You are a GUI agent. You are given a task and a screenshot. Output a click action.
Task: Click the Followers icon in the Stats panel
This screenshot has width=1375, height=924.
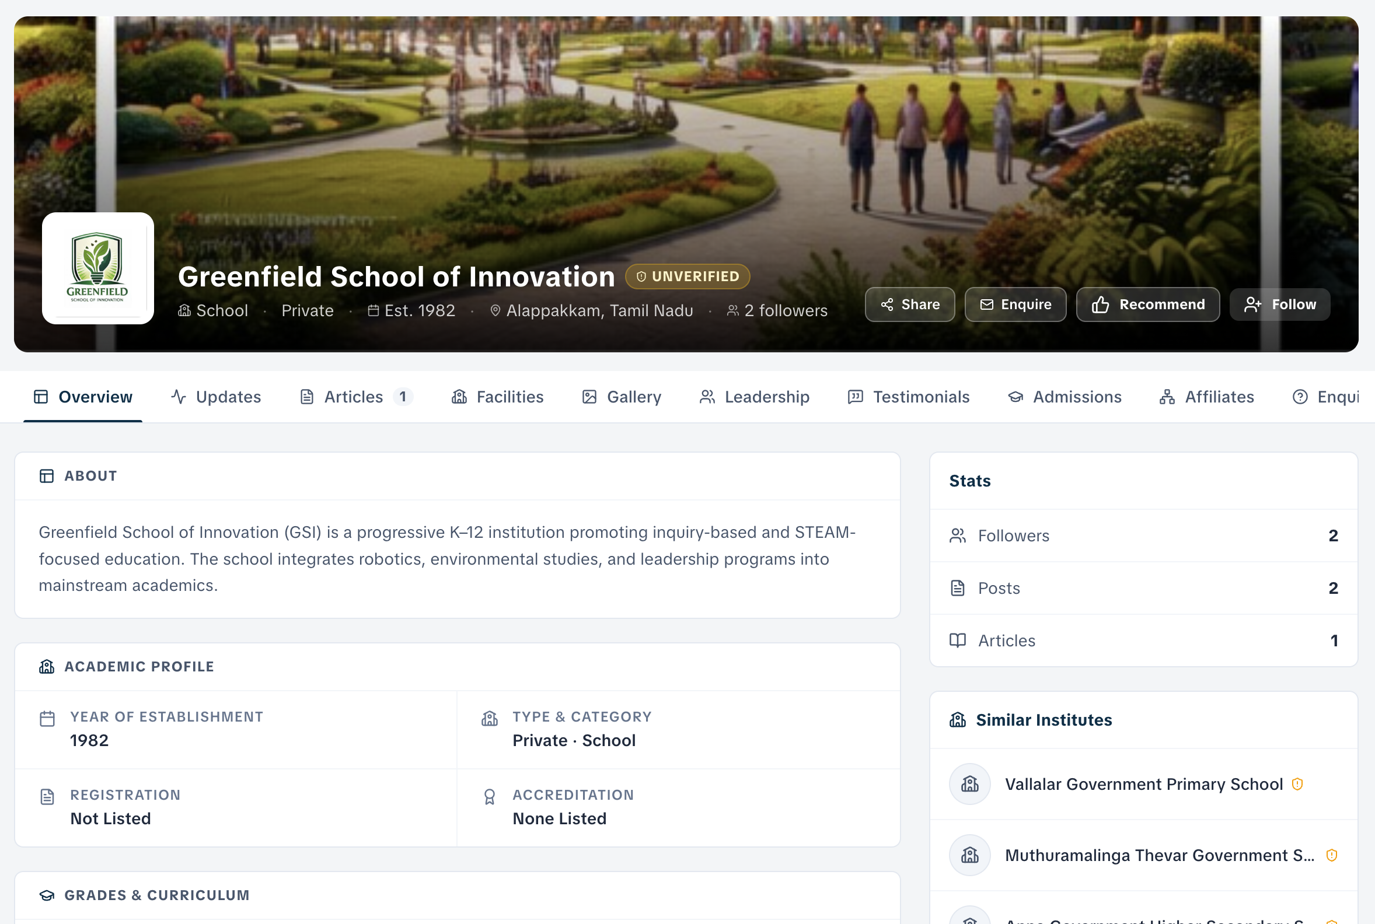click(x=958, y=535)
